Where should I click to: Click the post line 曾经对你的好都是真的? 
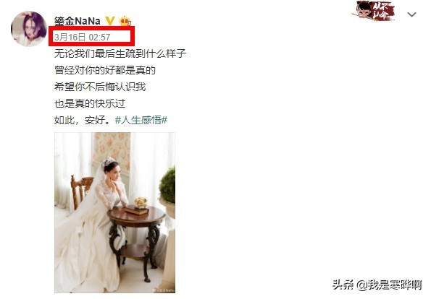coord(105,70)
